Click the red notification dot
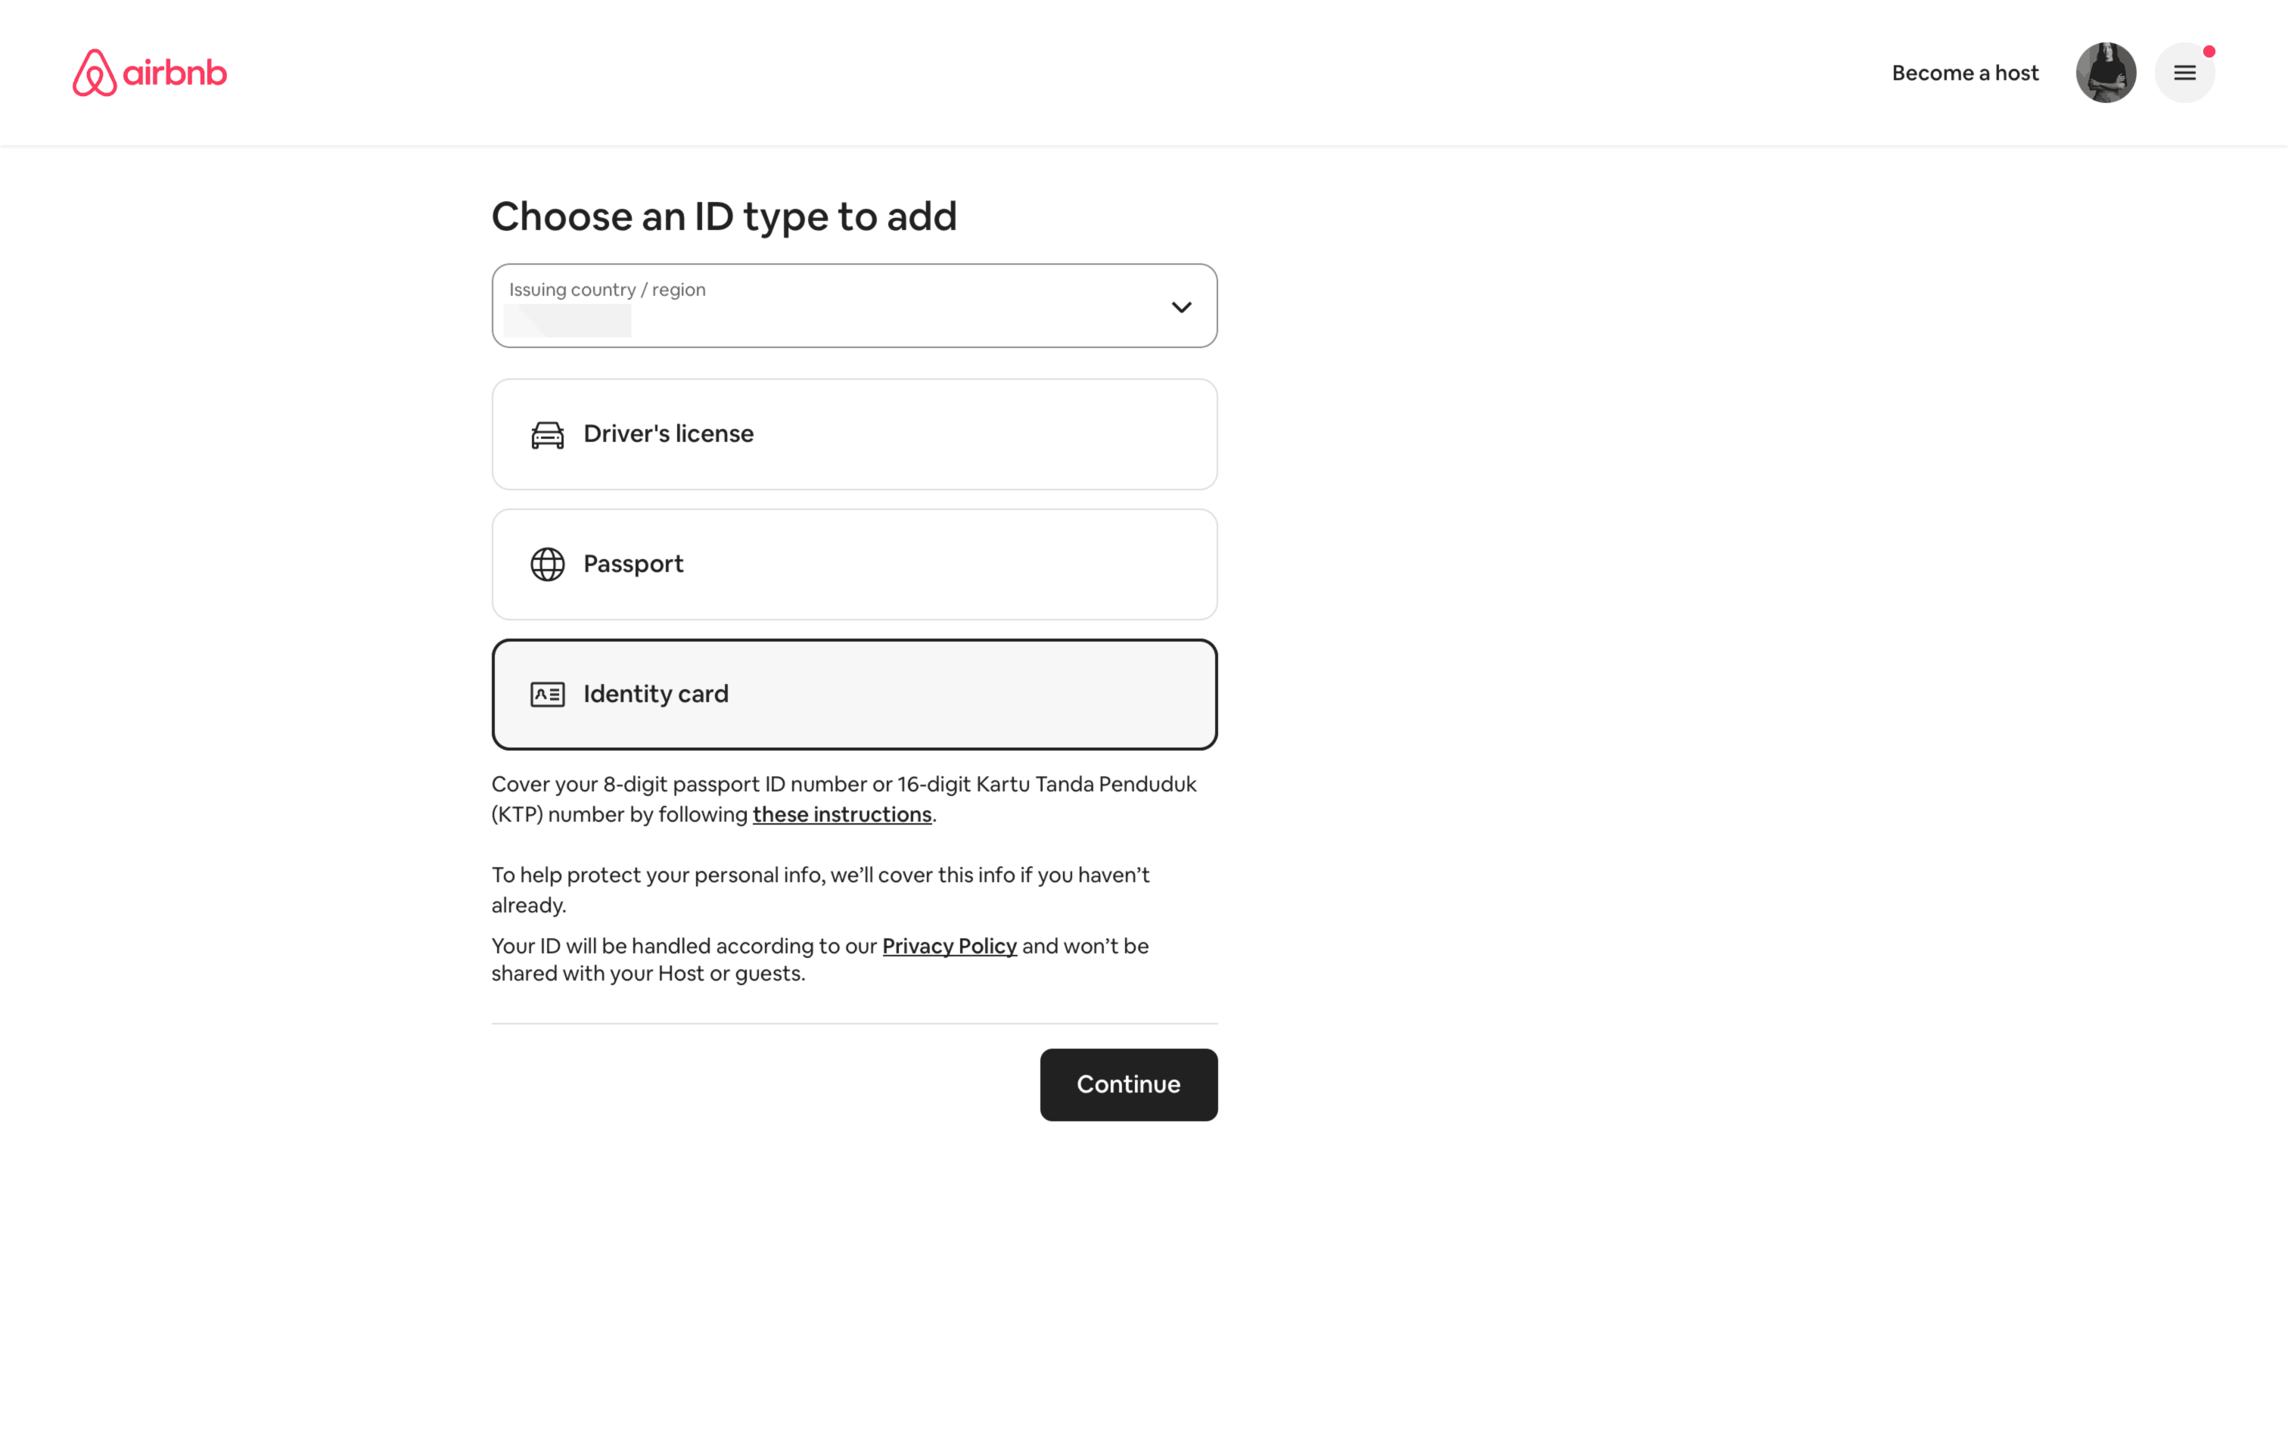 click(2209, 52)
